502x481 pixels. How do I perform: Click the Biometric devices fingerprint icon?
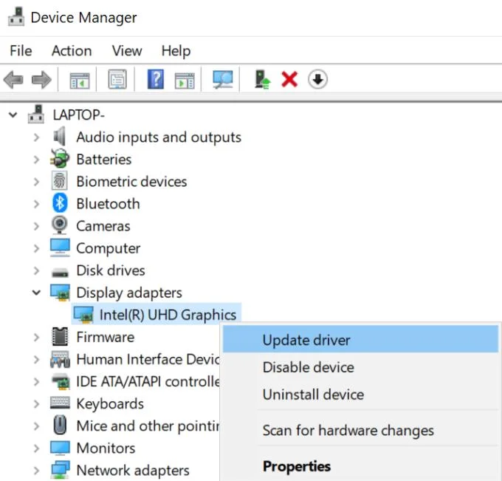point(60,181)
